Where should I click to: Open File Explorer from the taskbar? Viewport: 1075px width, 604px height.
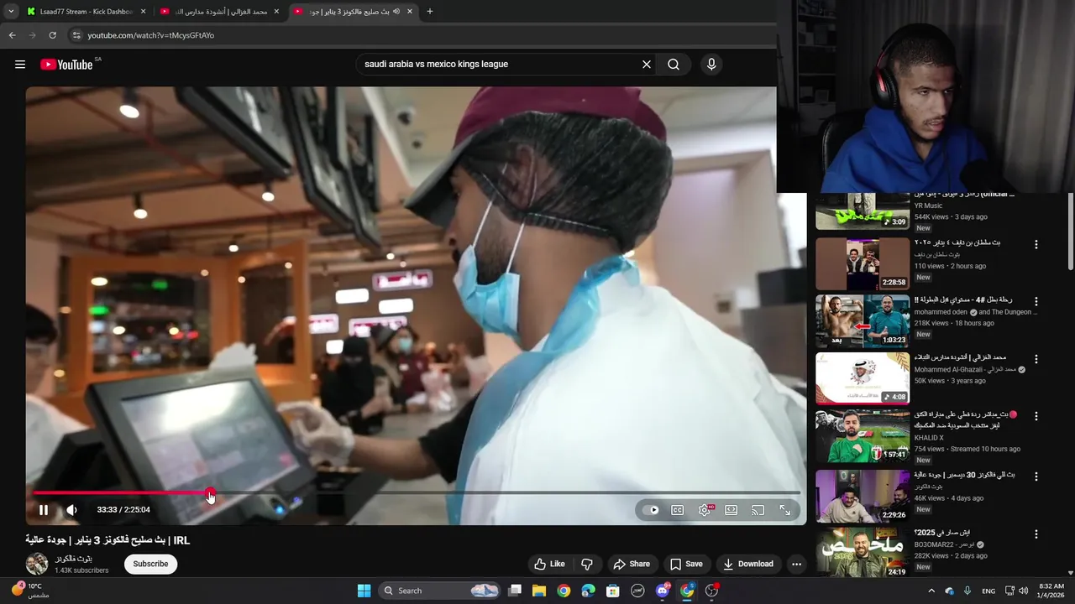coord(539,591)
